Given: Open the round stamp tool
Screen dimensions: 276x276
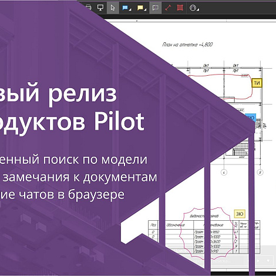Looking at the screenshot, I should coord(194,8).
